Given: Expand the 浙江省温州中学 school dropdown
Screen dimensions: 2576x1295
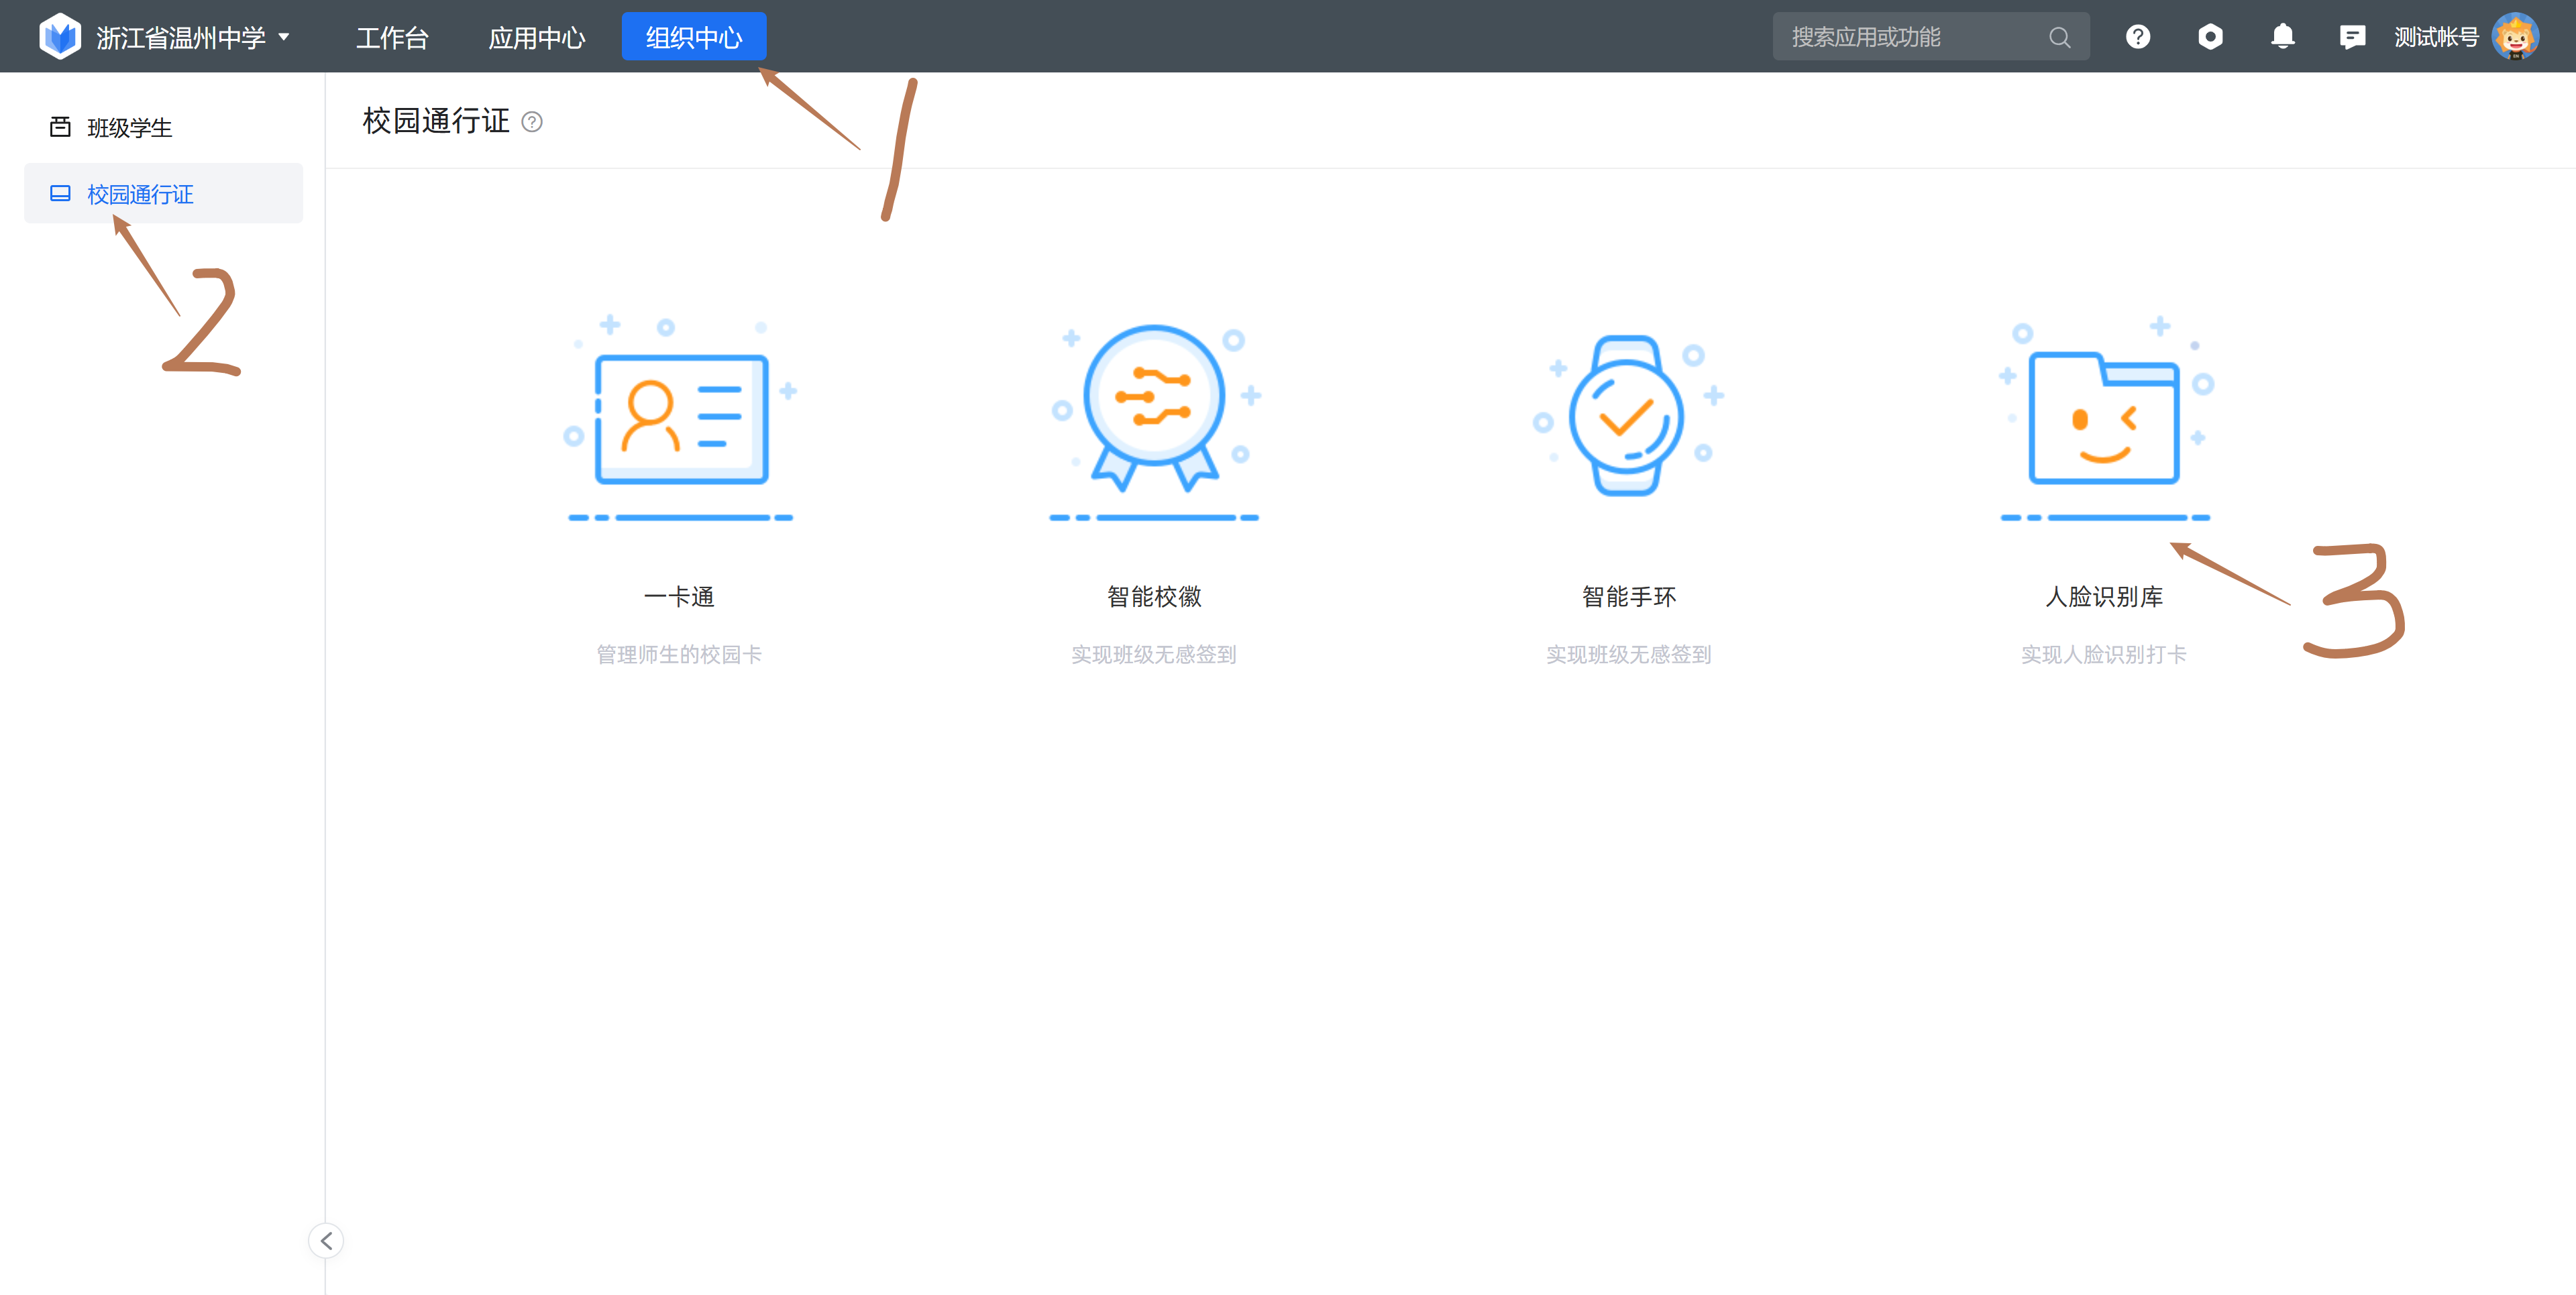Looking at the screenshot, I should (x=284, y=37).
